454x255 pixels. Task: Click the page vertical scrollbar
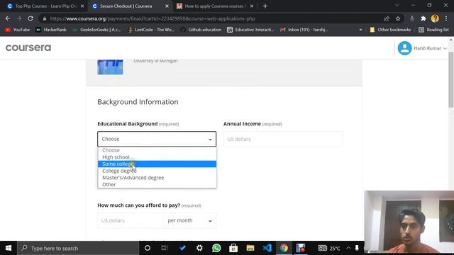click(451, 79)
